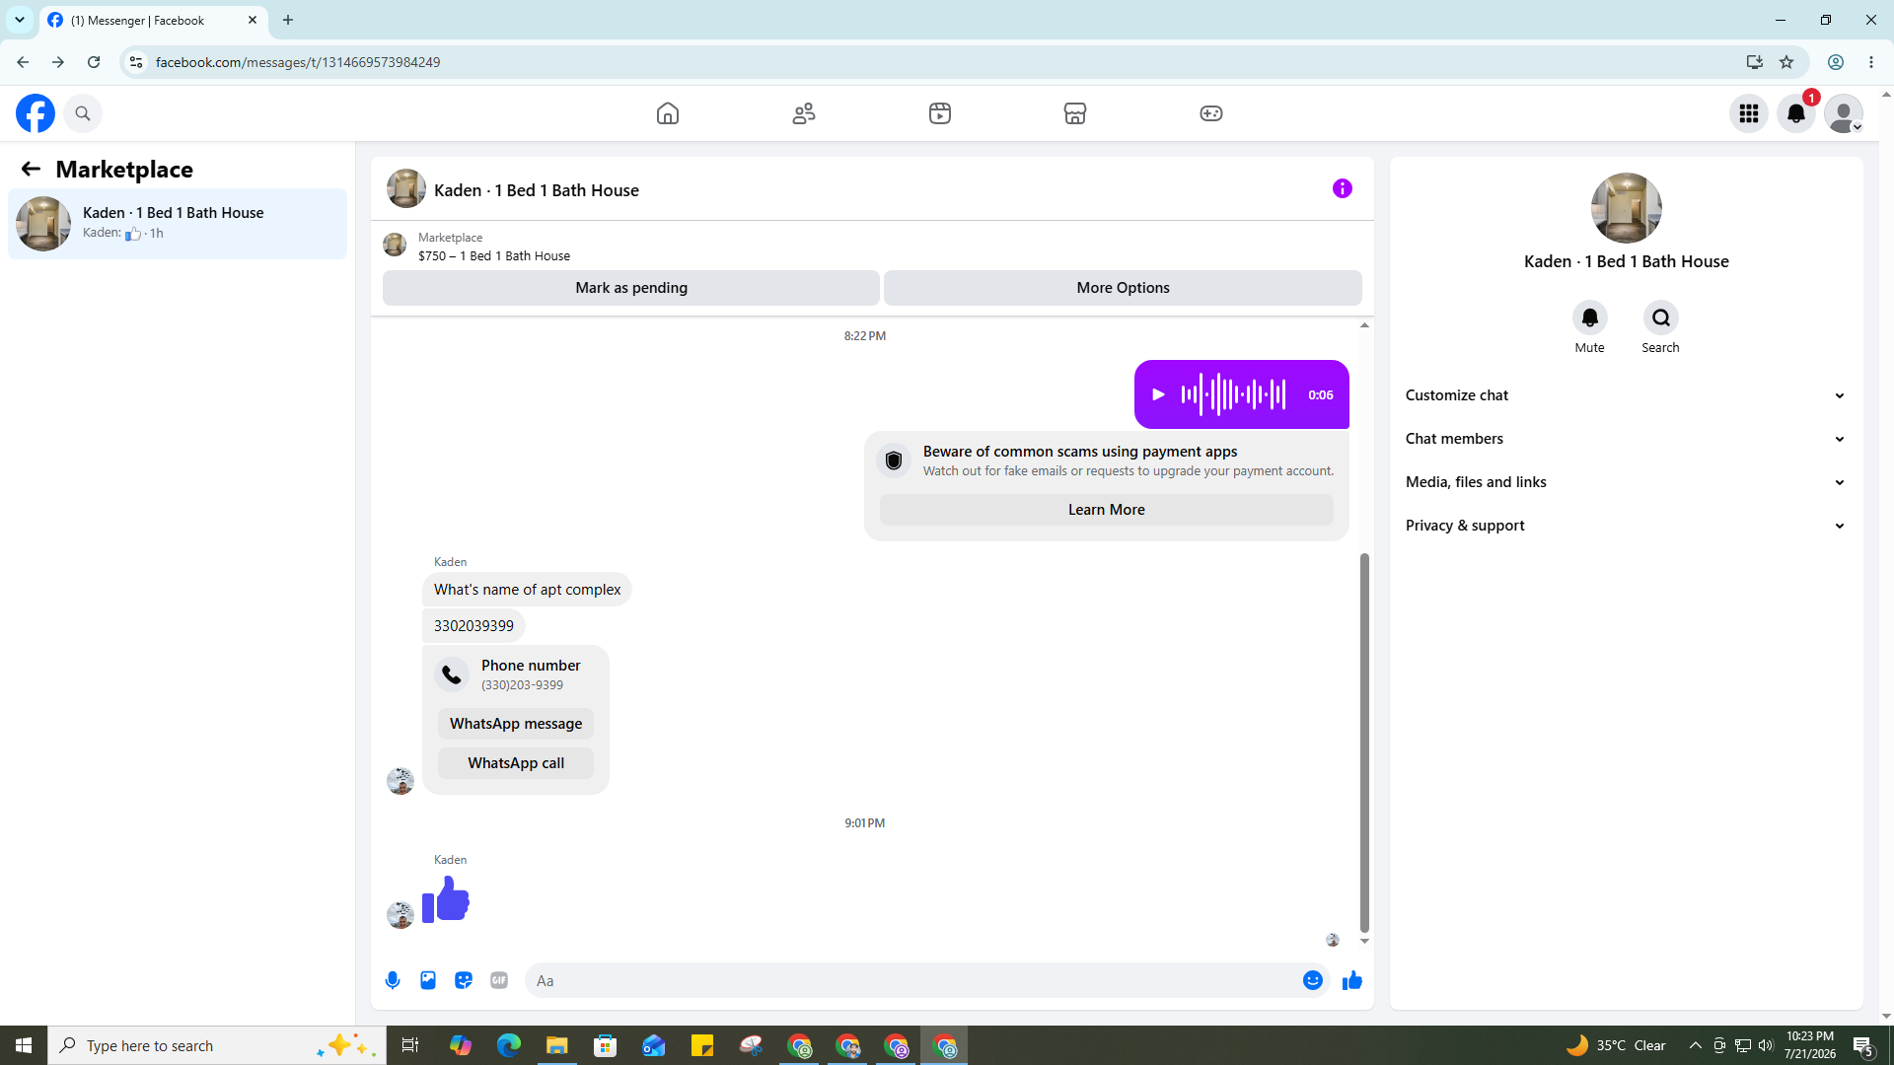
Task: Mute this conversation
Action: point(1590,318)
